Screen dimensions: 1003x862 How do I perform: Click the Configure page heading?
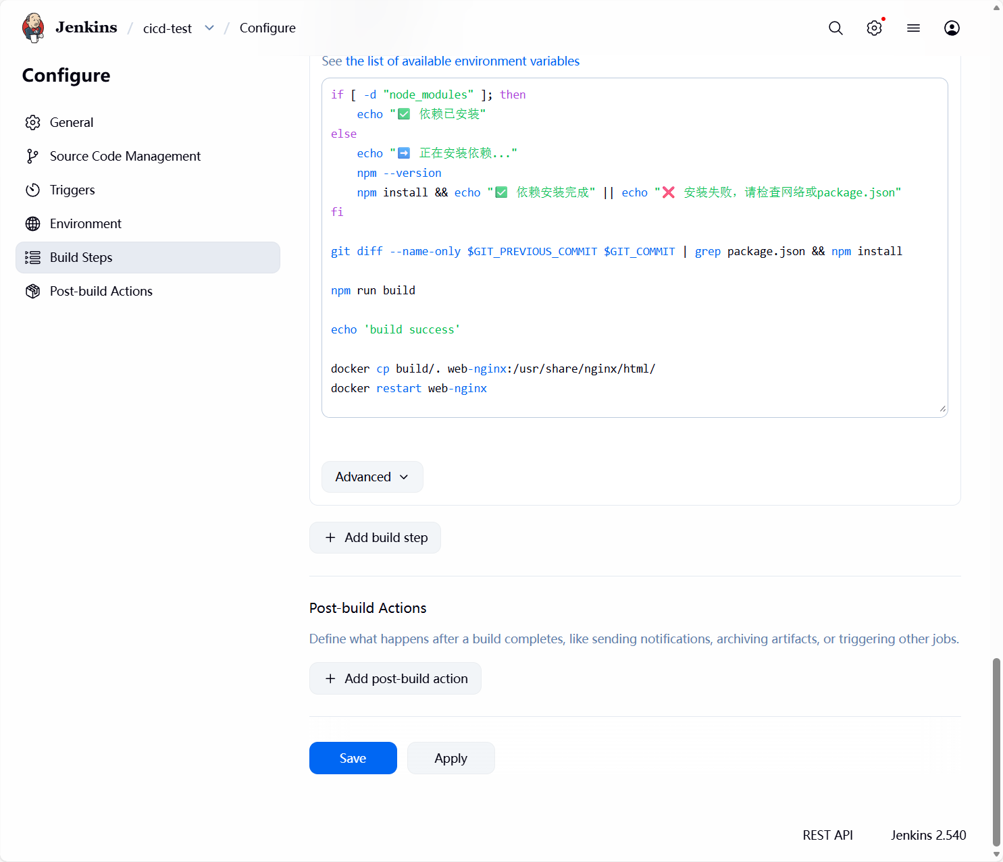[x=66, y=75]
